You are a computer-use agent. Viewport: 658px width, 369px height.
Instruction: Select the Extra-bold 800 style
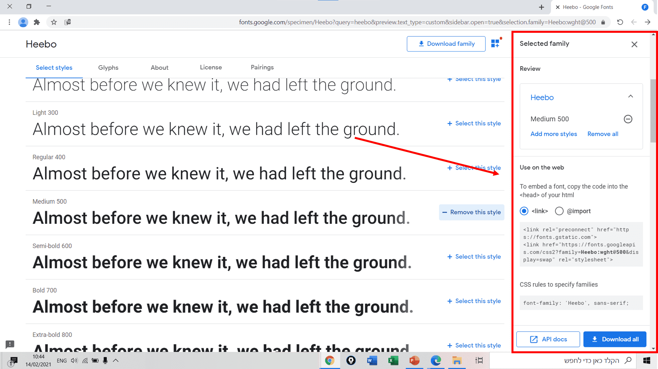click(474, 345)
